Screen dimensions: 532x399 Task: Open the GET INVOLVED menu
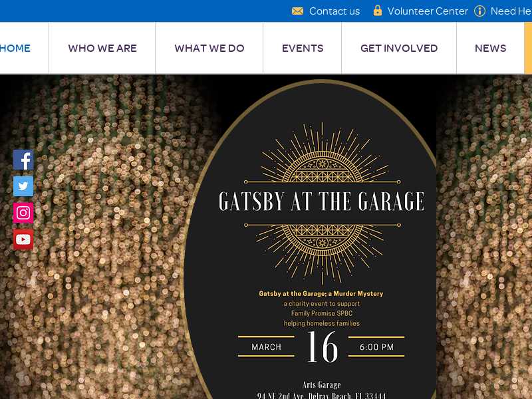tap(399, 48)
